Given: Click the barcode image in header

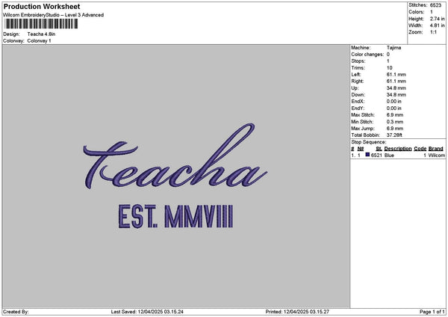Looking at the screenshot, I should tap(41, 24).
